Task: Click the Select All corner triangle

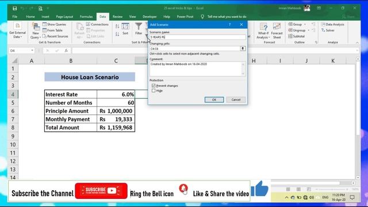Action: pyautogui.click(x=14, y=61)
